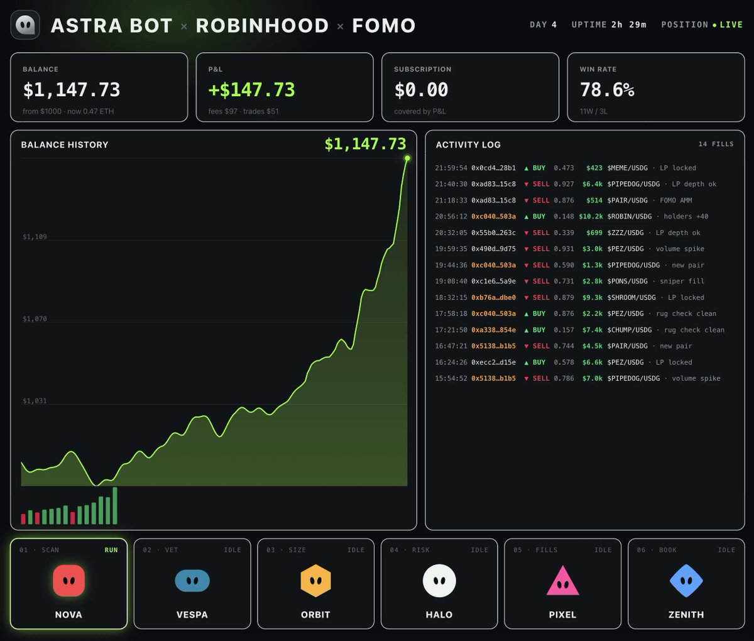Viewport: 754px width, 641px height.
Task: Open the Balance $1,147.73 card
Action: [99, 87]
